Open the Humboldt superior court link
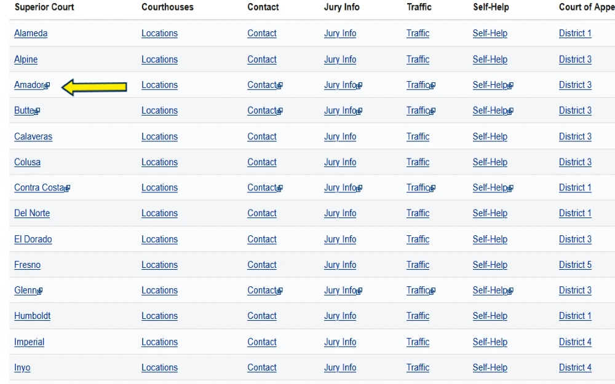 (32, 316)
